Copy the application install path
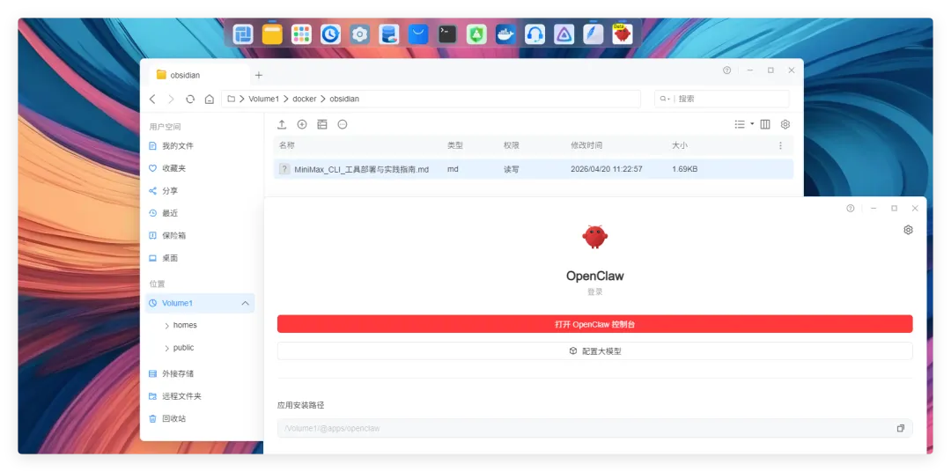 (x=901, y=428)
